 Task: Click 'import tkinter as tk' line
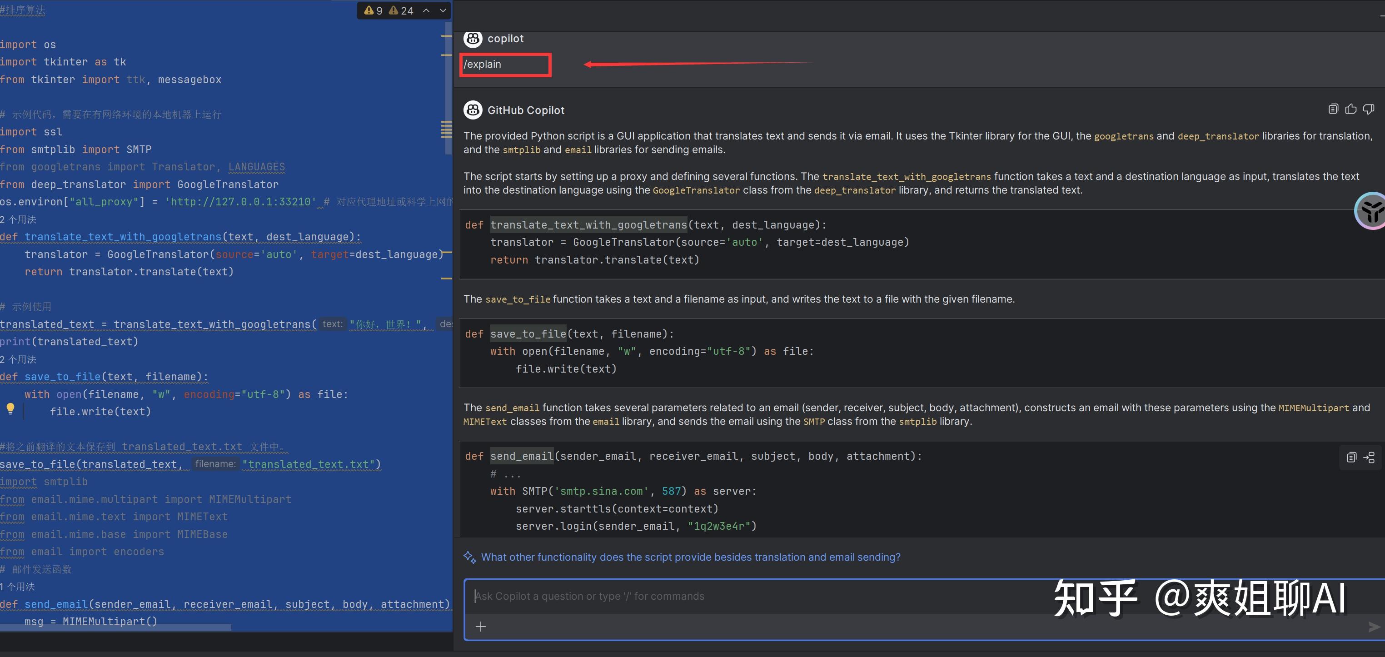63,62
